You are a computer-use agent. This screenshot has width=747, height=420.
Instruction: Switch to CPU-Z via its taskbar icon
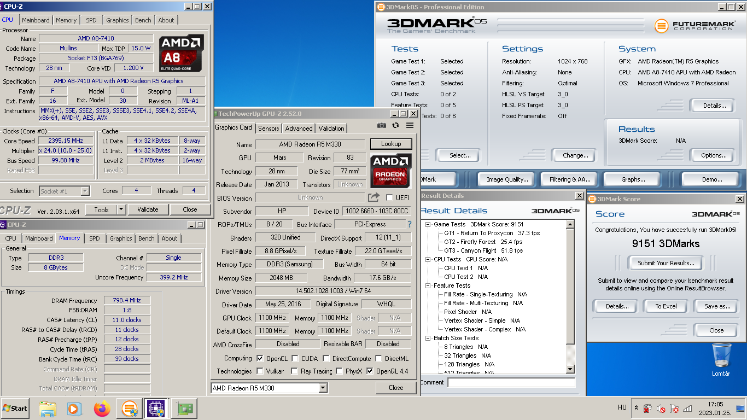155,409
